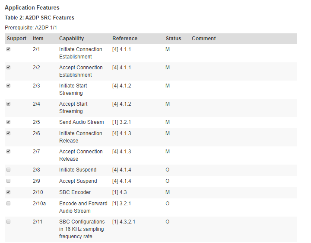Click the Capability column header

click(x=71, y=39)
